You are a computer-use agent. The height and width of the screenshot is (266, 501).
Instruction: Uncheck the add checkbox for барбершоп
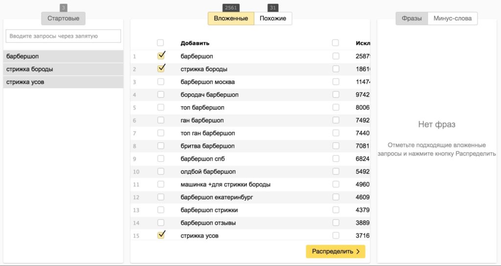[160, 56]
